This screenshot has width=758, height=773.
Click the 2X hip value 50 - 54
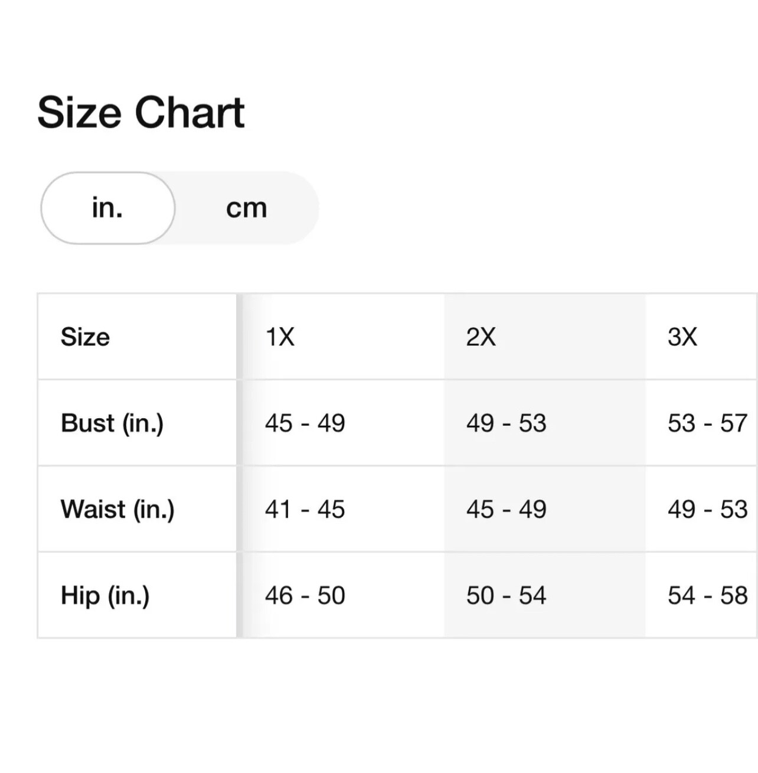coord(506,596)
